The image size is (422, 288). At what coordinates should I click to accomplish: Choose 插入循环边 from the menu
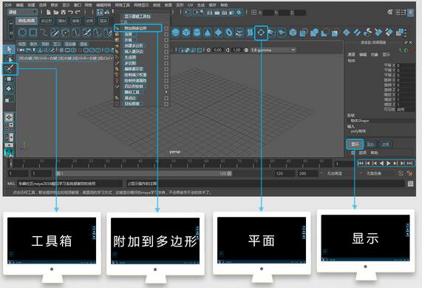pos(134,52)
